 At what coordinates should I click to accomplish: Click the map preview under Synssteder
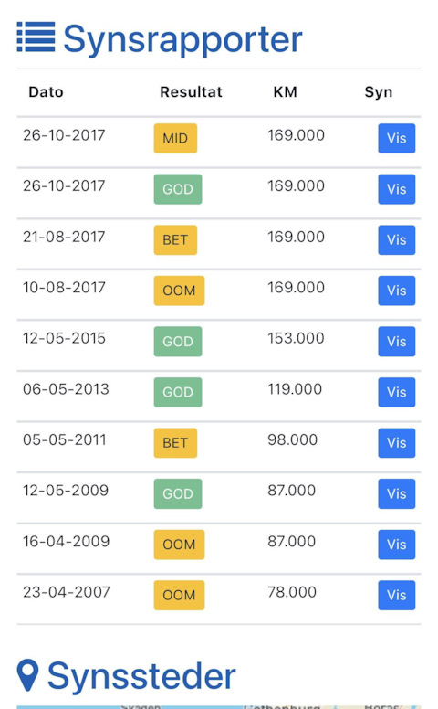[x=219, y=706]
